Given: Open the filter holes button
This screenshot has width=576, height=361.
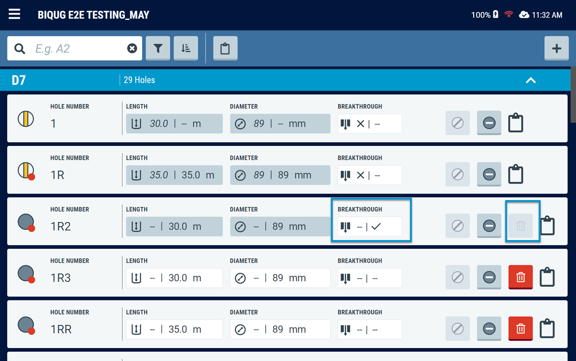Looking at the screenshot, I should tap(158, 48).
